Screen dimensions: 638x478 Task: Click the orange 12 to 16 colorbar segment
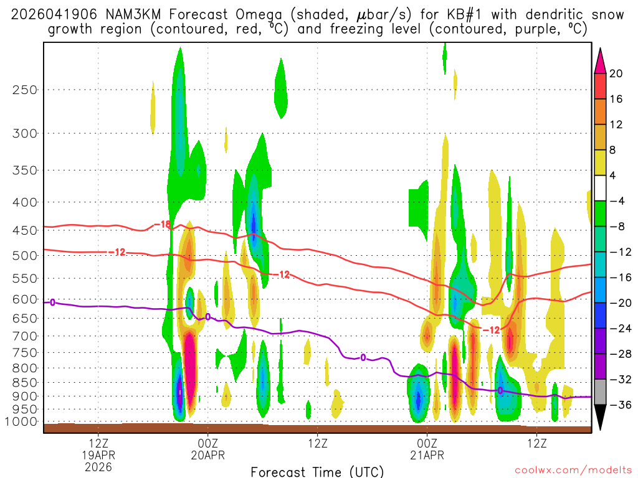tap(600, 112)
